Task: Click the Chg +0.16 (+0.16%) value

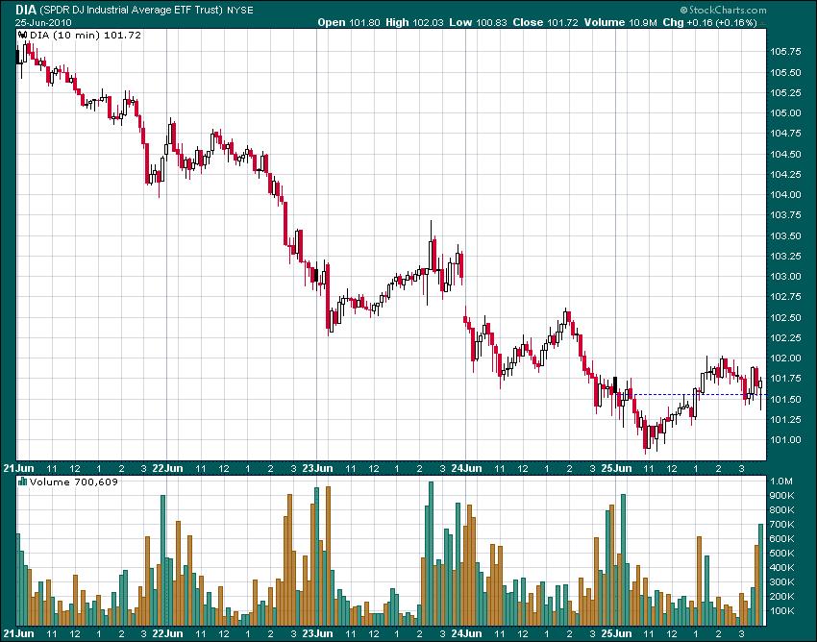Action: click(x=709, y=22)
